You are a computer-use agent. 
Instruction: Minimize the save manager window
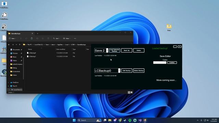pyautogui.click(x=175, y=46)
